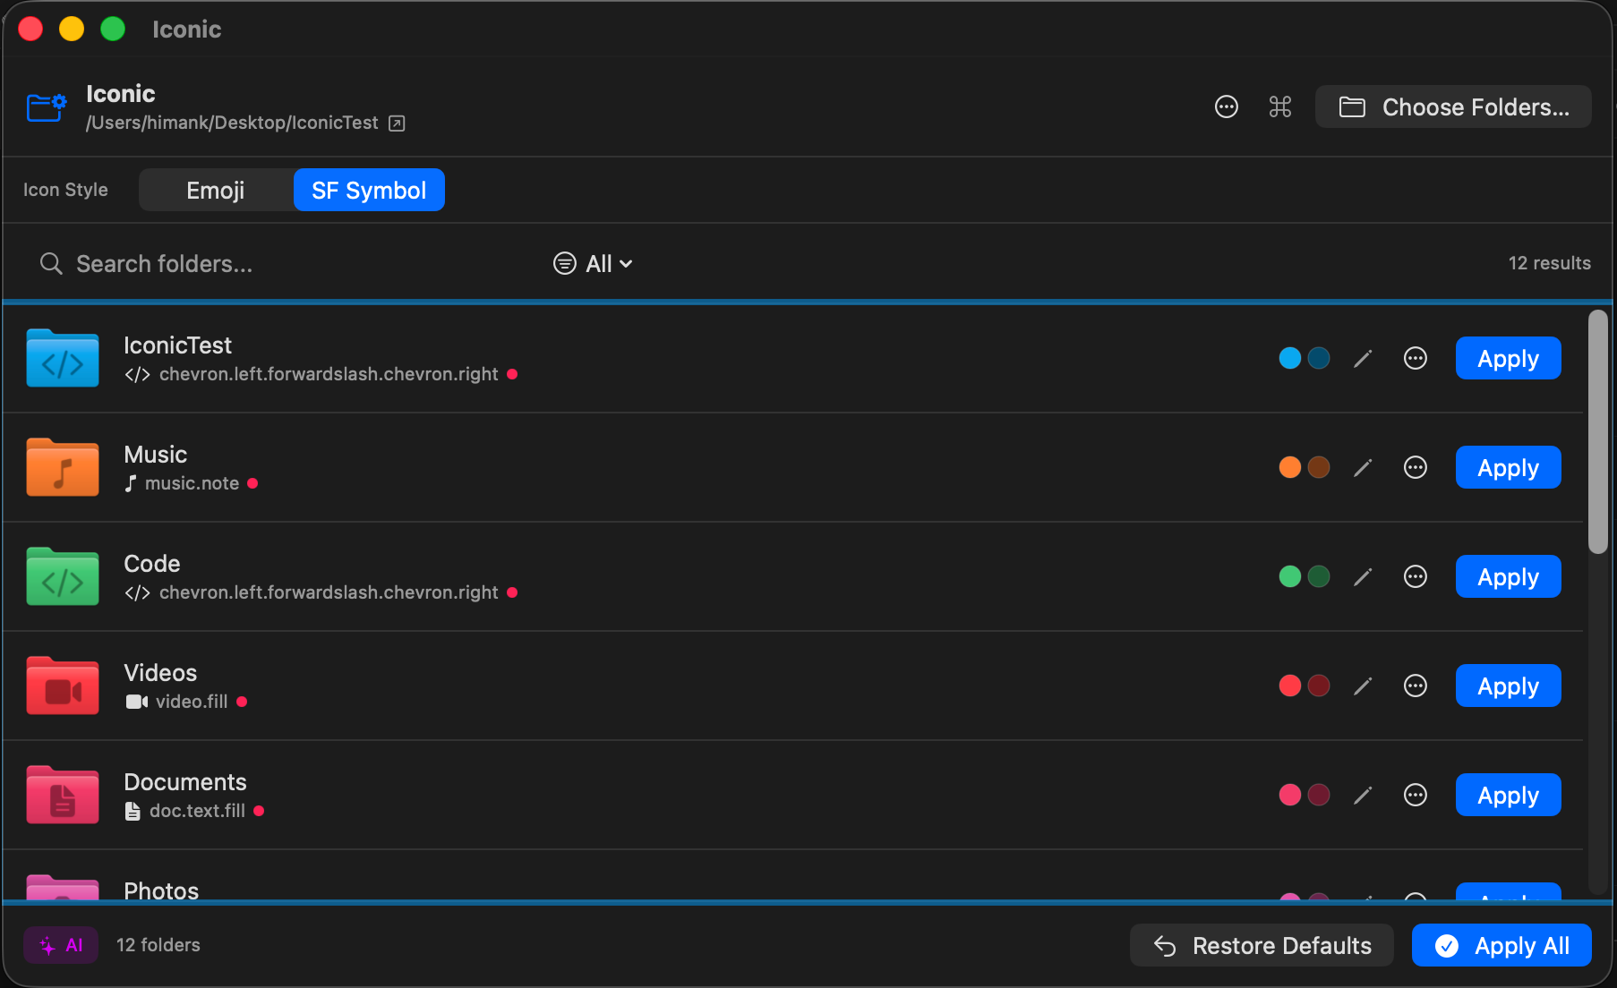Pick the dark maroon Documents color swatch
Image resolution: width=1617 pixels, height=988 pixels.
pyautogui.click(x=1319, y=796)
